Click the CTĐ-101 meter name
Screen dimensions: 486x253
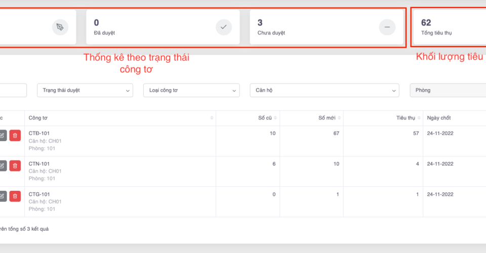coord(39,133)
